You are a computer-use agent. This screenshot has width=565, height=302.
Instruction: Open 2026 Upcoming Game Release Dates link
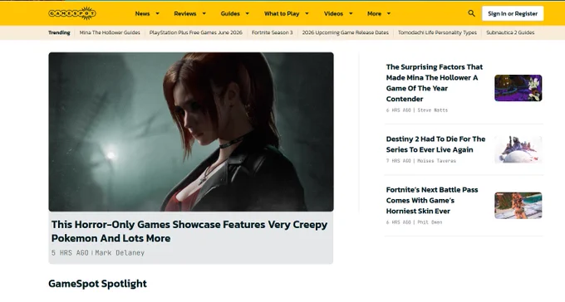click(x=345, y=32)
